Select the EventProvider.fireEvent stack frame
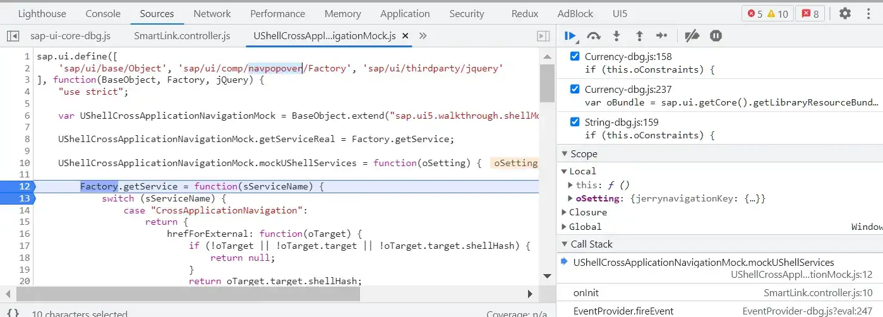883x317 pixels. pyautogui.click(x=719, y=311)
